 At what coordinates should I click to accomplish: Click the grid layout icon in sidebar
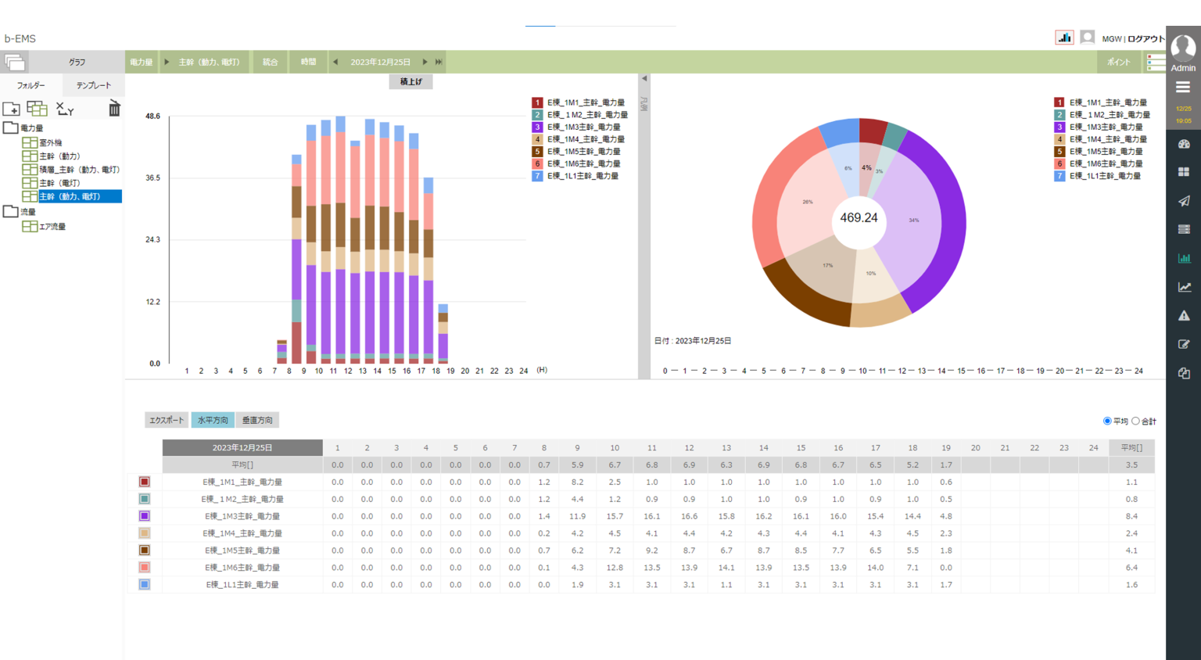pos(1183,172)
